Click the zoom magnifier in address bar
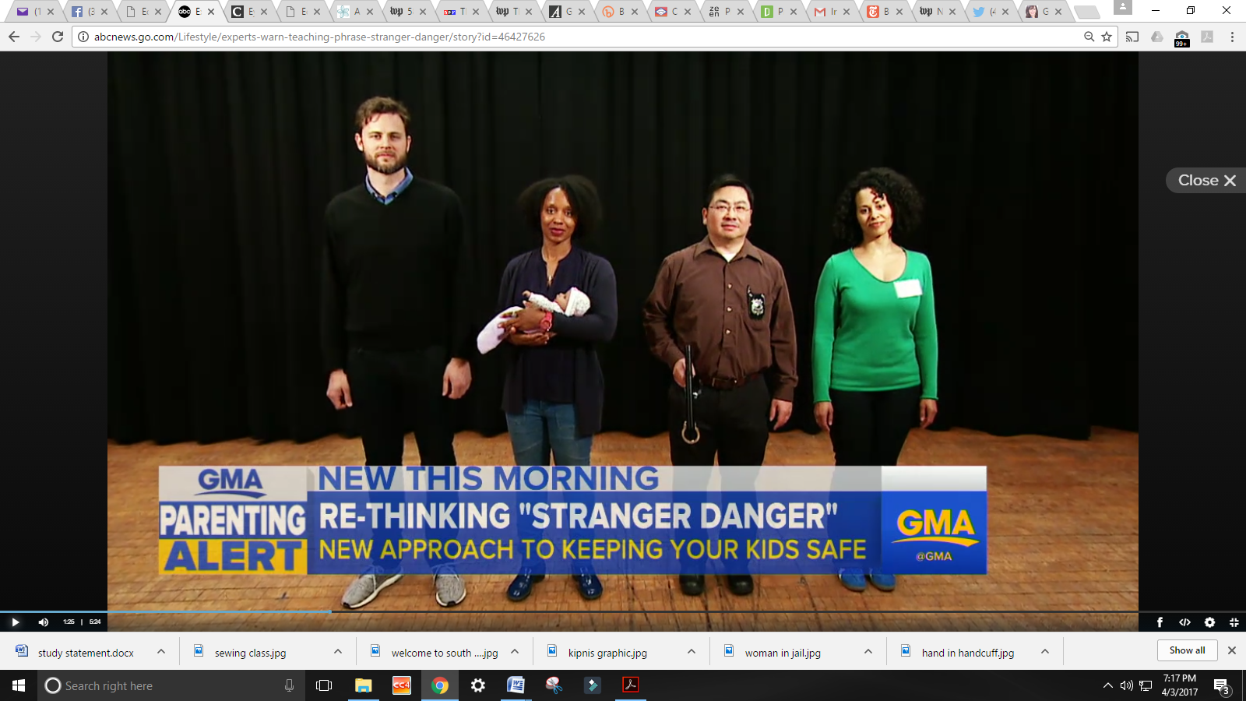This screenshot has height=701, width=1246. point(1089,37)
